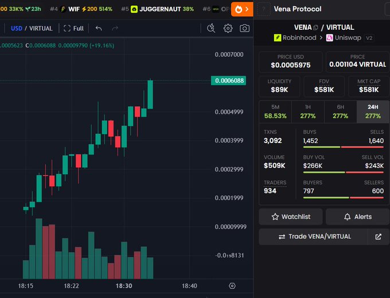Click the current price label 0.0006088
Viewport: 390px width, 298px height.
coord(229,80)
